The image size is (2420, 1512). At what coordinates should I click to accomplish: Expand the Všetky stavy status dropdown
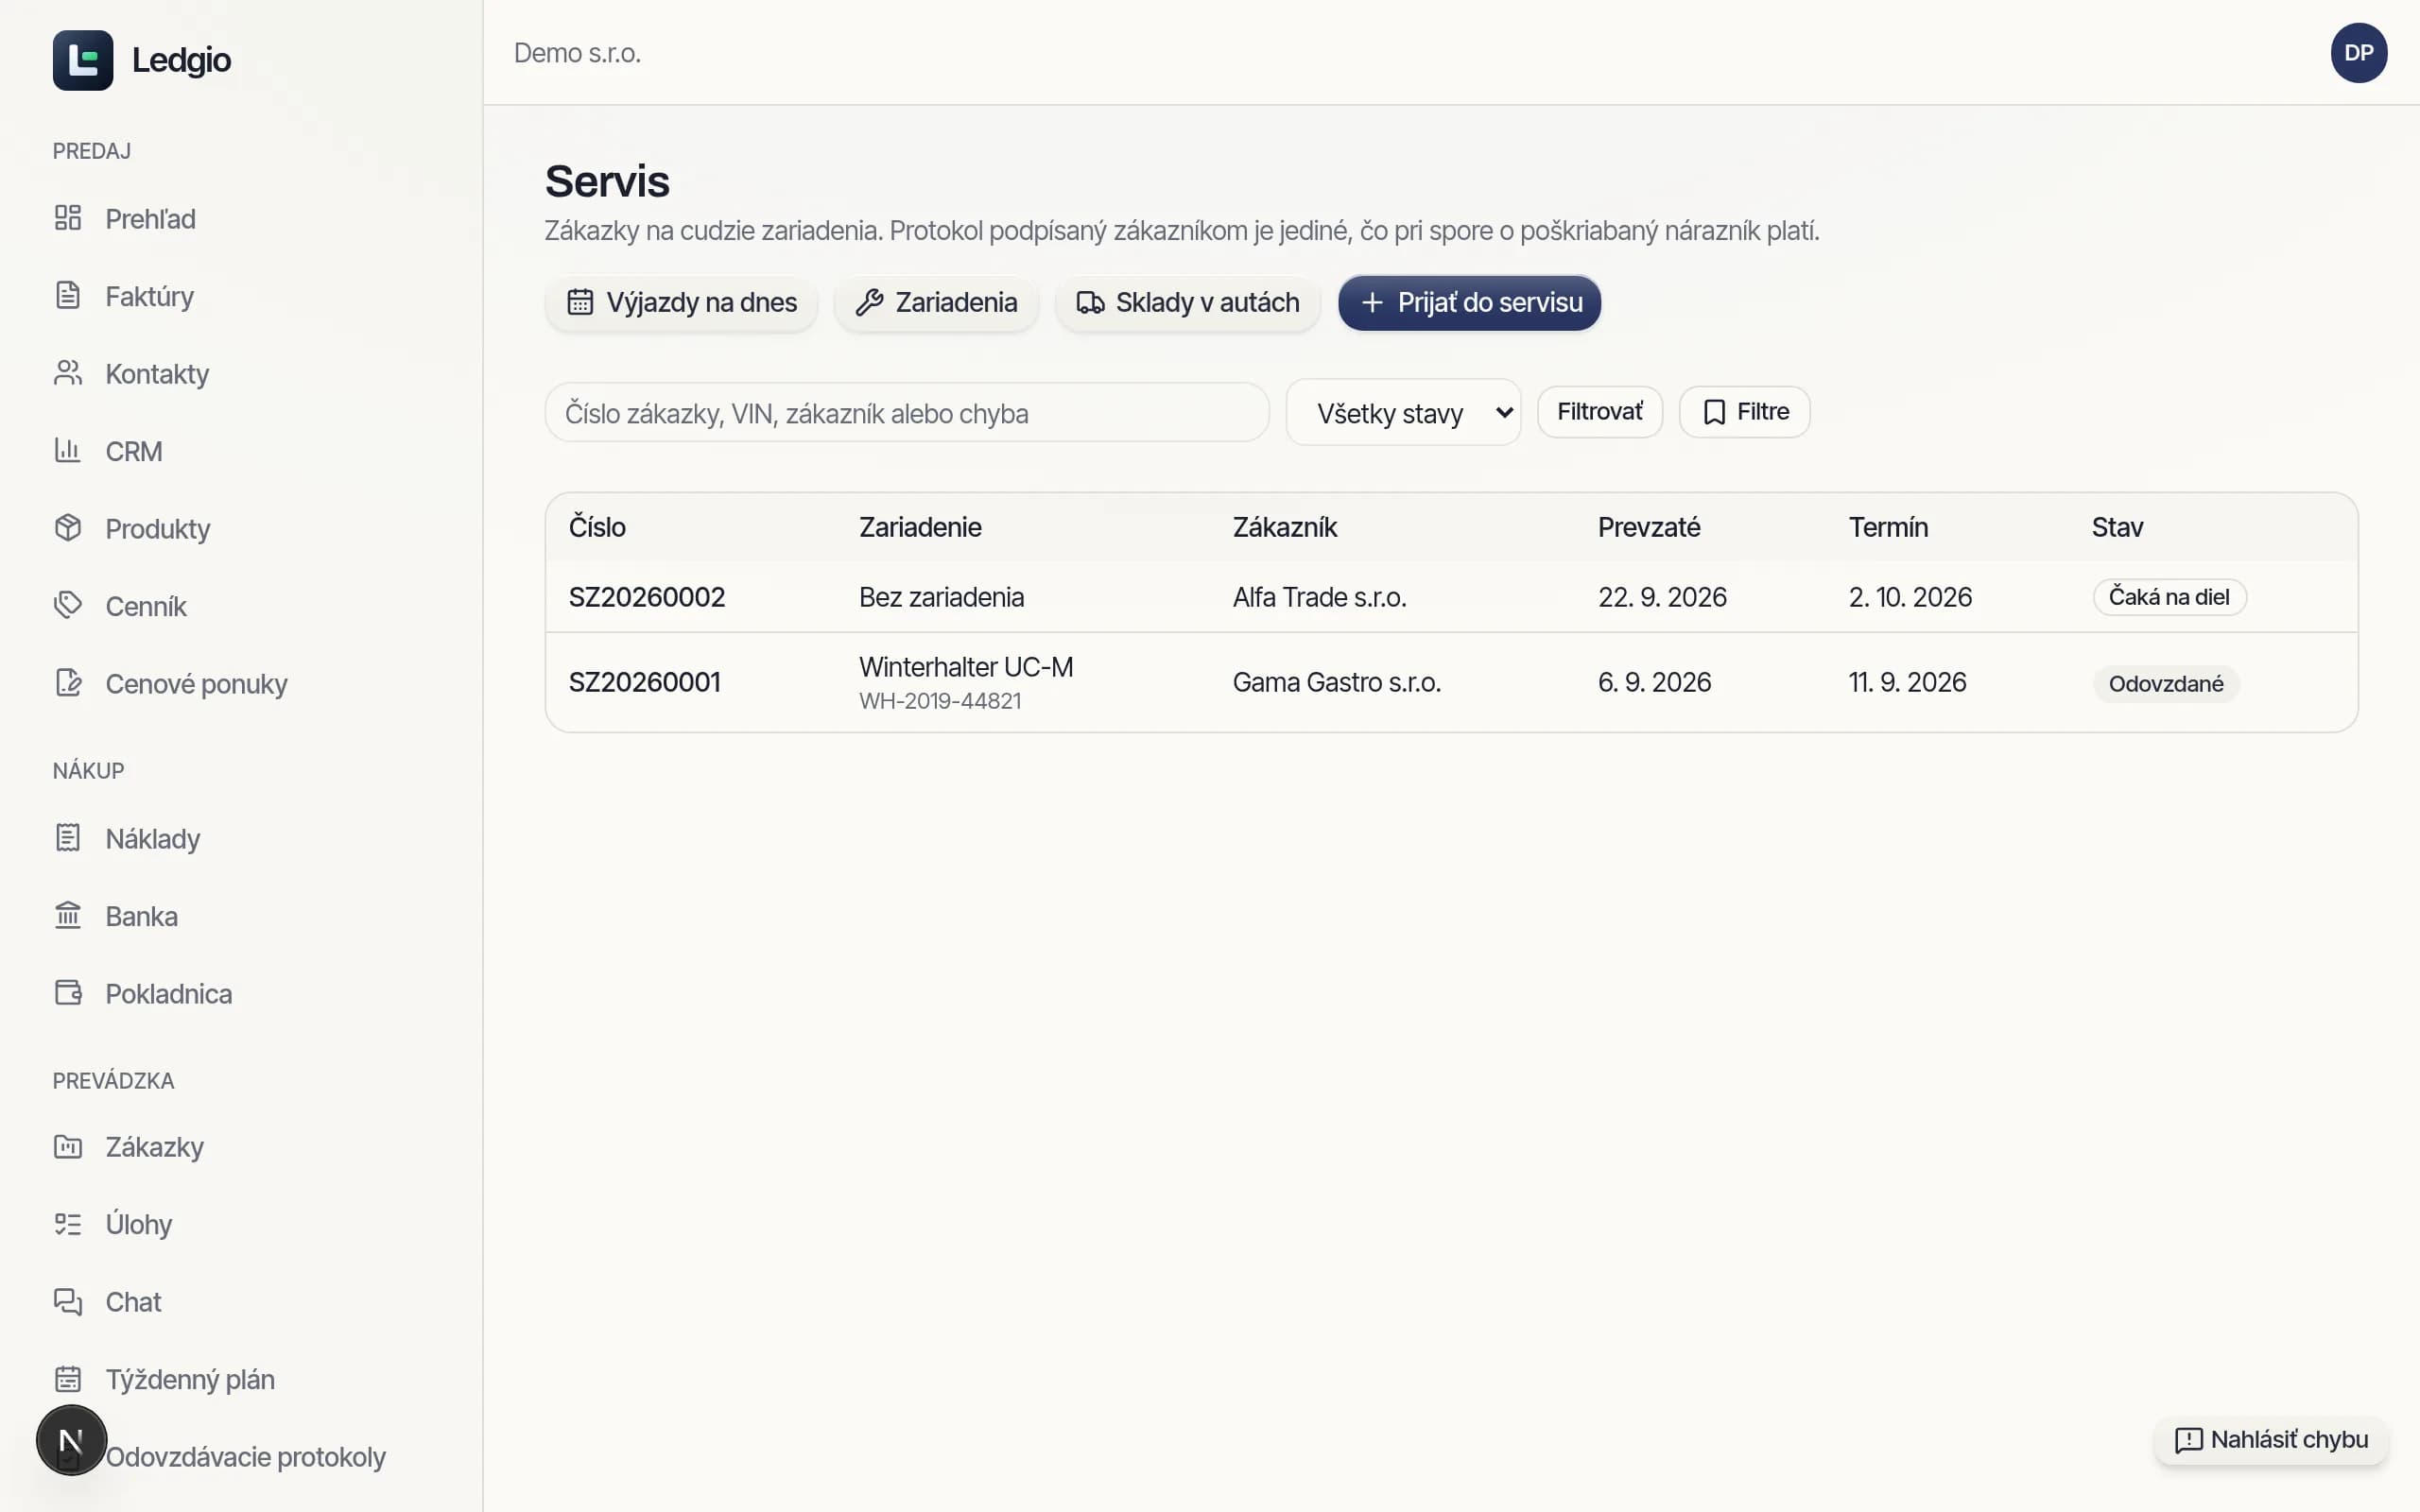1403,412
